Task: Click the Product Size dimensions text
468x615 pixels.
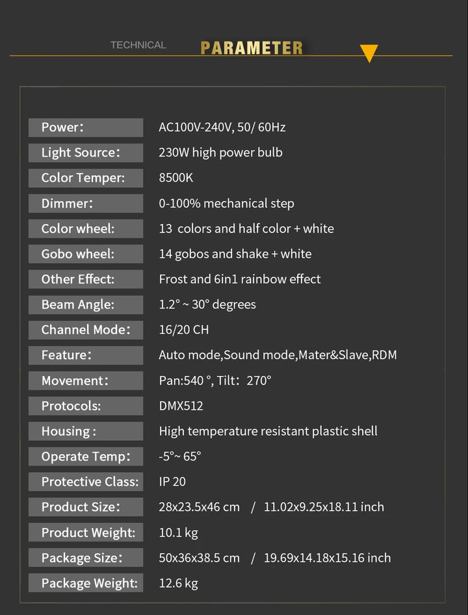Action: coord(271,507)
